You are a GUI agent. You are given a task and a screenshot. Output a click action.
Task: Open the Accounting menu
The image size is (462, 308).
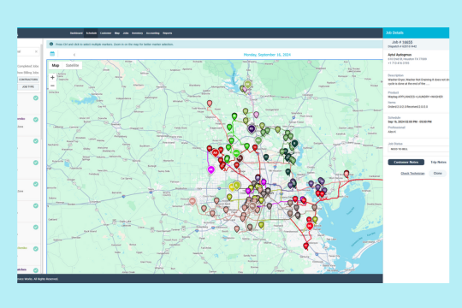[x=152, y=33]
